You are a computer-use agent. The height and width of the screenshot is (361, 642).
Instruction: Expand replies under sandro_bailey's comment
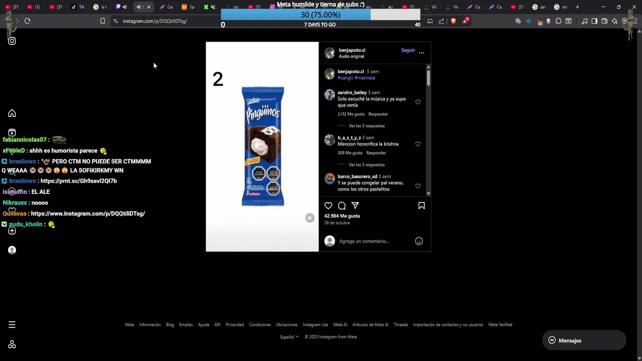(367, 126)
